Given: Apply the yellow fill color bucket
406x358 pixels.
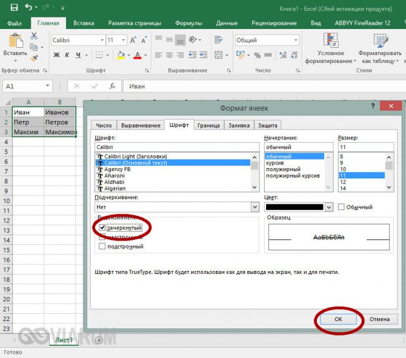Looking at the screenshot, I should click(x=121, y=55).
